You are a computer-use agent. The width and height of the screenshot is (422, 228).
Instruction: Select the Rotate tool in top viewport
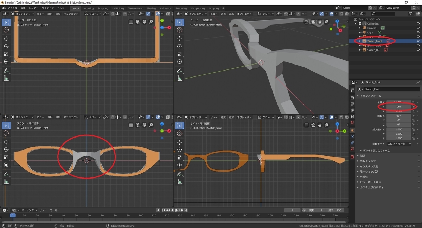6,46
